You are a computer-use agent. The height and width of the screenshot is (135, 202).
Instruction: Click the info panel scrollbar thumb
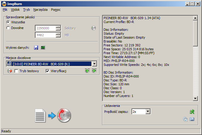[x=195, y=33]
